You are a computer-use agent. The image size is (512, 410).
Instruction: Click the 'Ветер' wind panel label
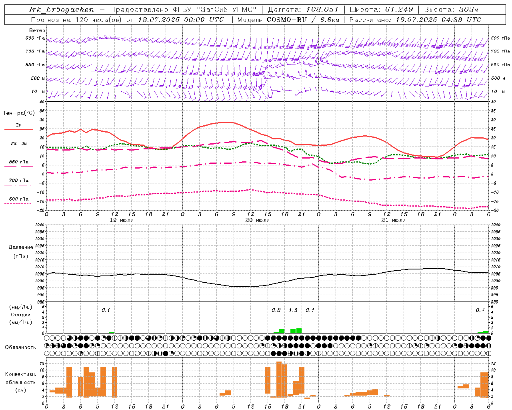[x=37, y=30]
